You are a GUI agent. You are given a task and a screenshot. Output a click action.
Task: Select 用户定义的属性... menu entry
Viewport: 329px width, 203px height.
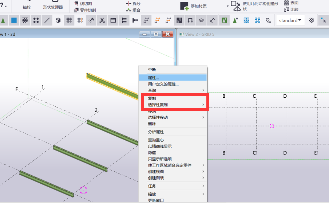tap(173, 84)
